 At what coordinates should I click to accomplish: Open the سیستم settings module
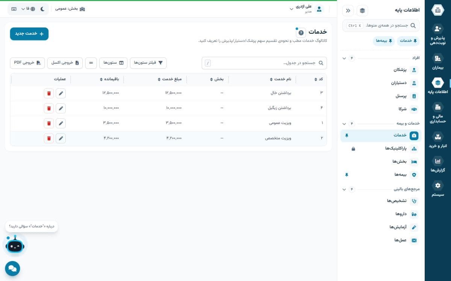(437, 189)
